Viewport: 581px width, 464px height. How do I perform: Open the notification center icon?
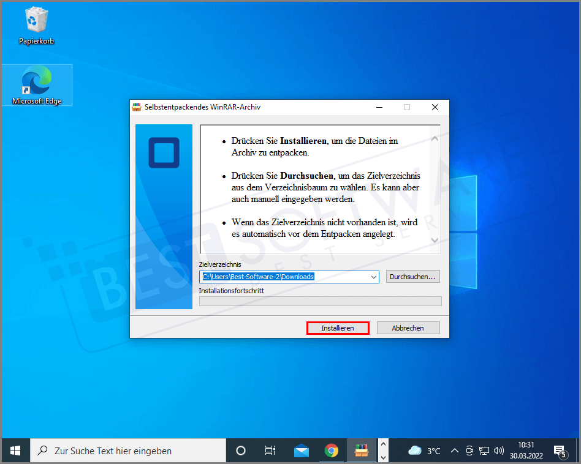[x=560, y=451]
